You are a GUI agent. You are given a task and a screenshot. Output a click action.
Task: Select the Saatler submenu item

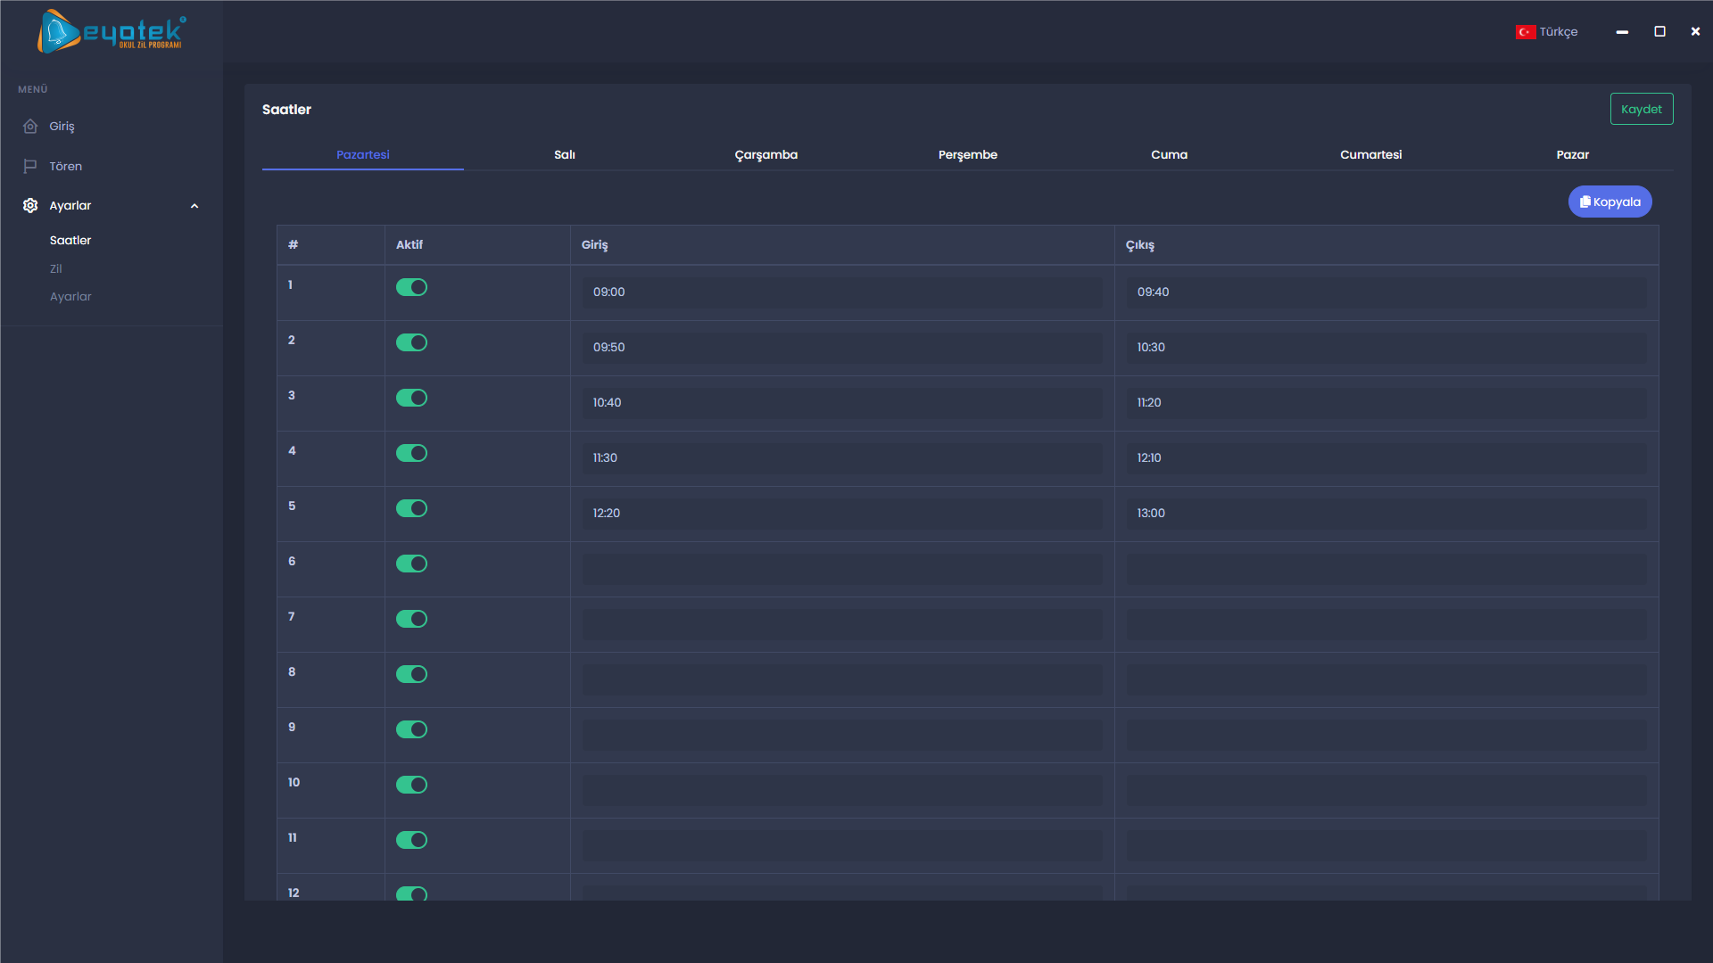pos(70,240)
